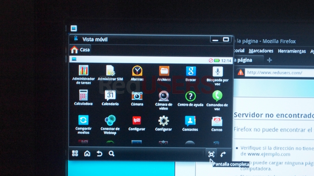Click the laptop icon above Vista móvil

click(x=74, y=28)
